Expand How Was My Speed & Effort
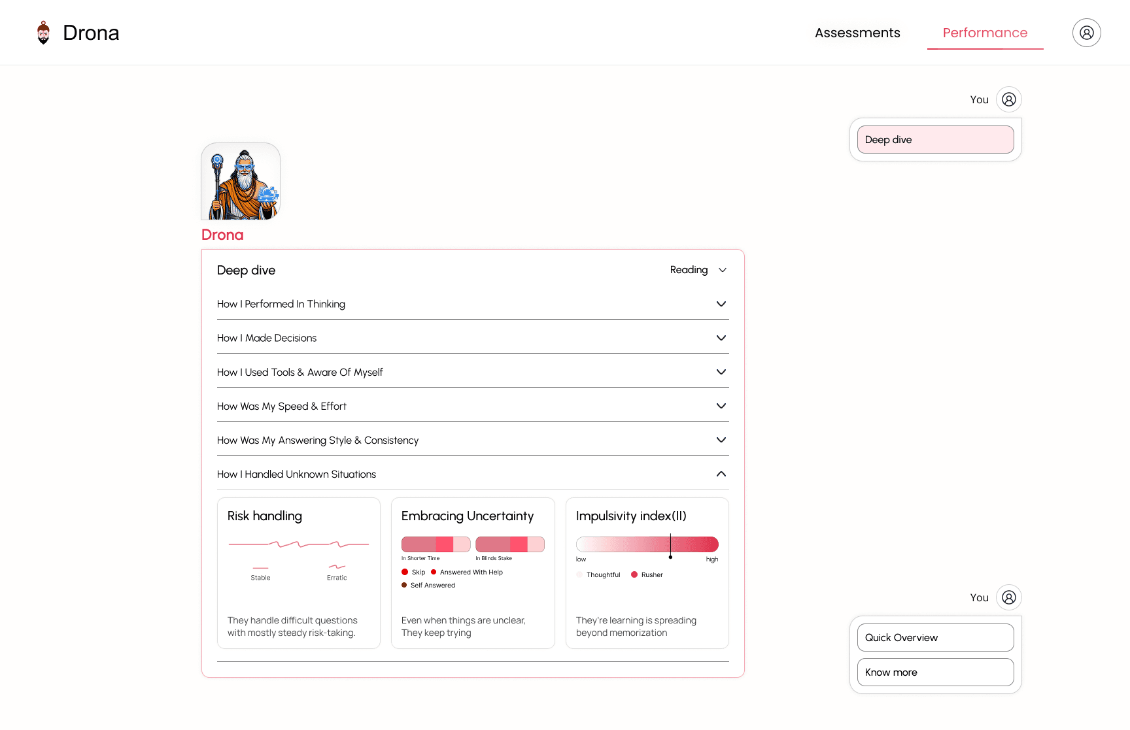The image size is (1130, 730). tap(473, 406)
